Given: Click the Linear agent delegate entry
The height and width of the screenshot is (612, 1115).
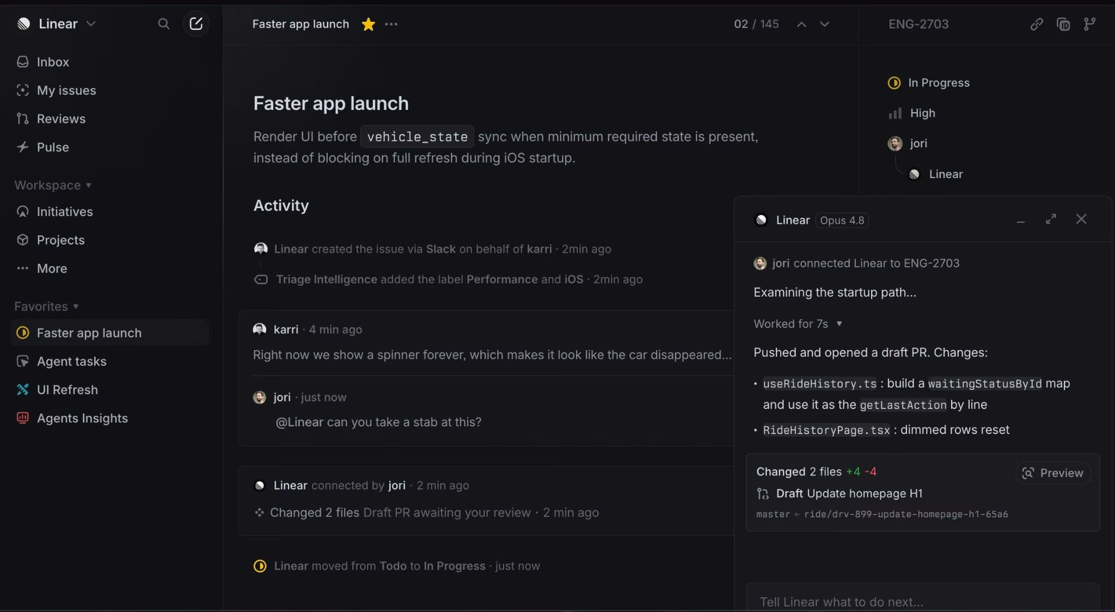Looking at the screenshot, I should 936,174.
